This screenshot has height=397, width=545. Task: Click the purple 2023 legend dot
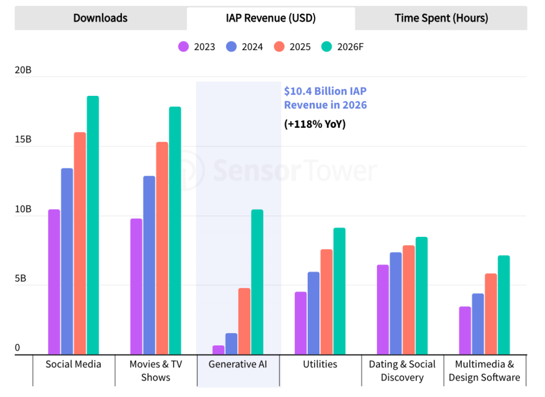pyautogui.click(x=184, y=47)
